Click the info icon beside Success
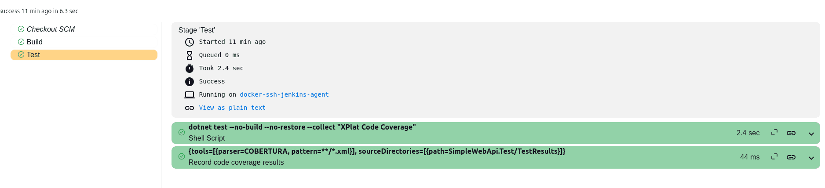 190,82
